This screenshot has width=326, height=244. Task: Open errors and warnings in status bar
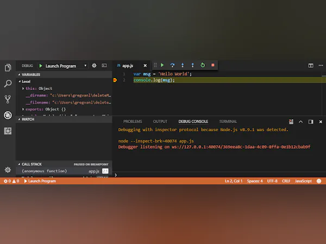(11, 181)
